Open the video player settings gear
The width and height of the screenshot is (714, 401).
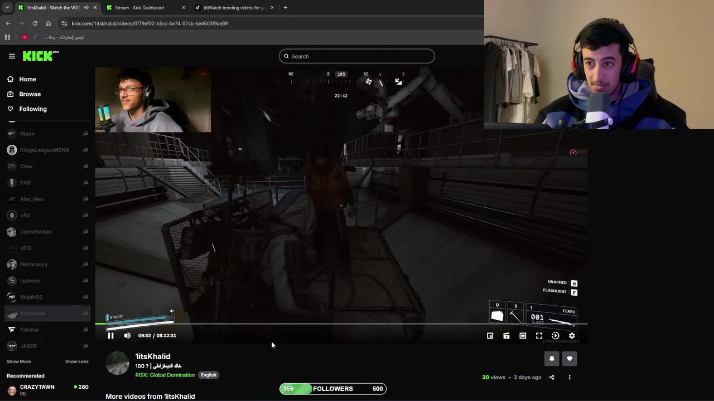(x=572, y=336)
